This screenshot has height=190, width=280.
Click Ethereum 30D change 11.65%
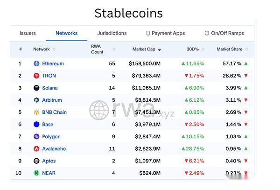193,63
